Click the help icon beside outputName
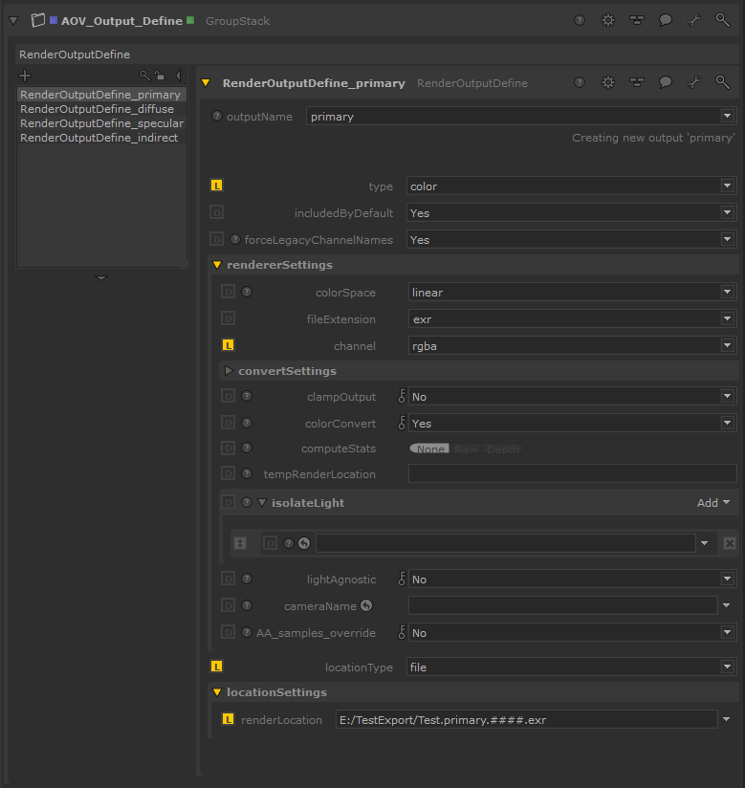 [x=216, y=117]
